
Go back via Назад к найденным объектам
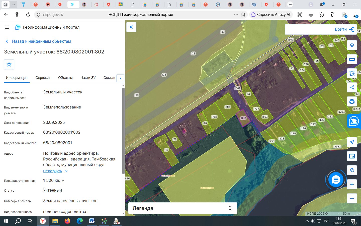(x=38, y=41)
